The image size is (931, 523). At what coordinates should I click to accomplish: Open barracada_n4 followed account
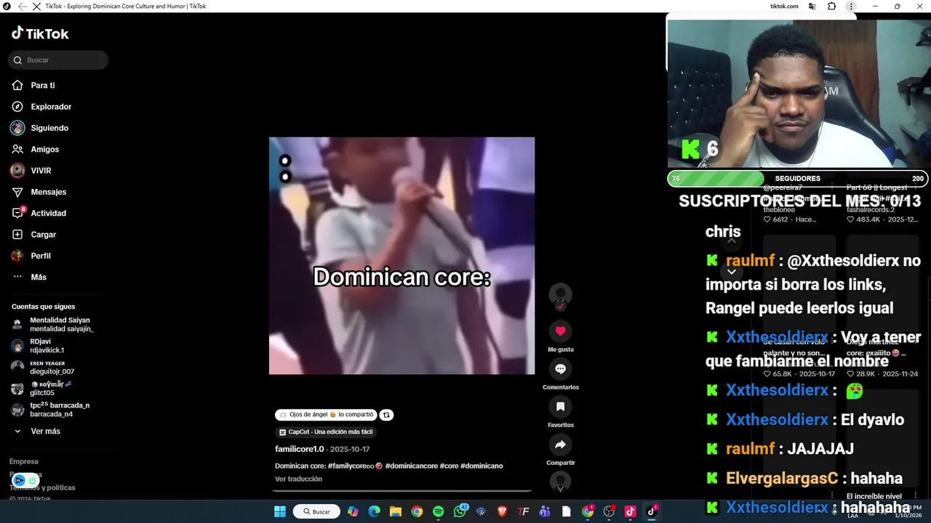point(51,410)
